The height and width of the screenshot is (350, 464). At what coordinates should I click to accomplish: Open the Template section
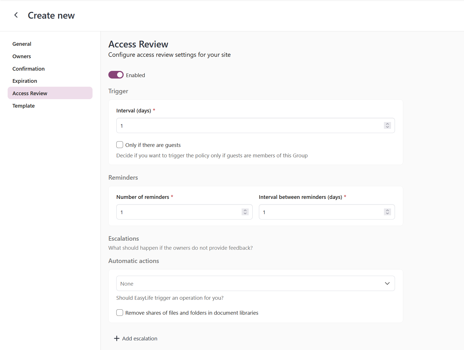tap(23, 106)
